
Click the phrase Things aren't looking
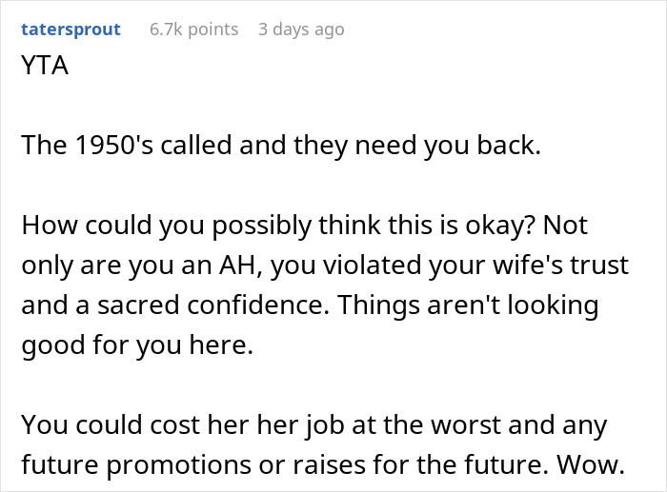pyautogui.click(x=468, y=305)
